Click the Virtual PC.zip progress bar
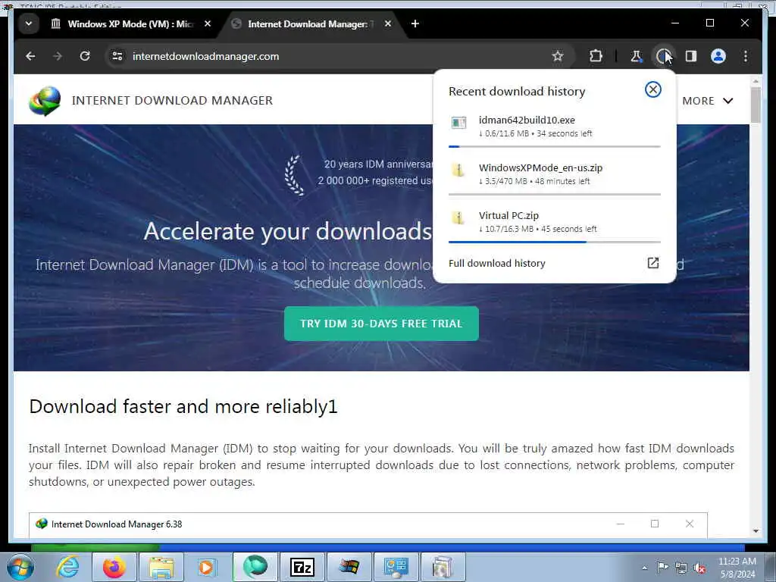 tap(554, 242)
